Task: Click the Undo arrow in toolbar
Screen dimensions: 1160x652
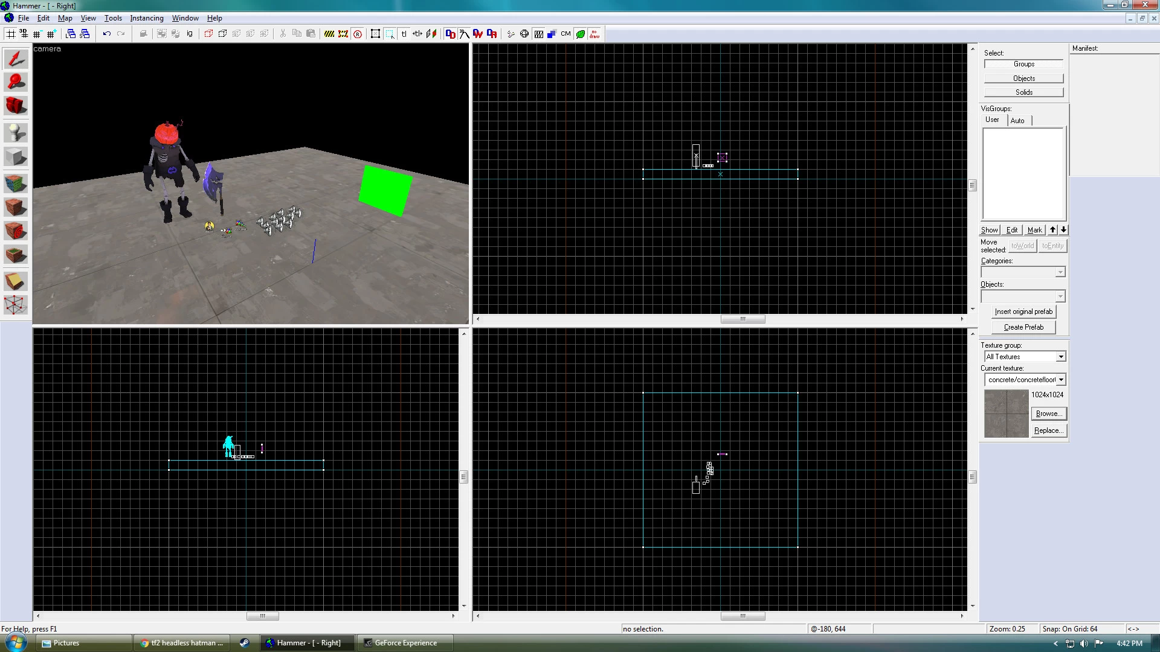Action: [107, 34]
